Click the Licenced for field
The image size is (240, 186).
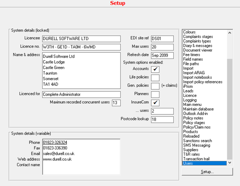(x=81, y=94)
